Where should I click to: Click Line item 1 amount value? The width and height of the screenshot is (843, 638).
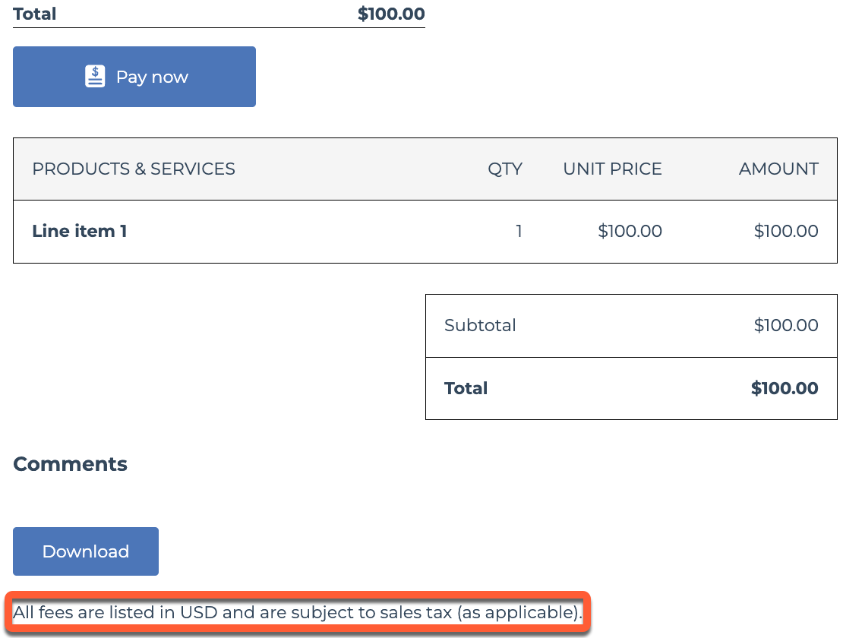click(x=786, y=231)
